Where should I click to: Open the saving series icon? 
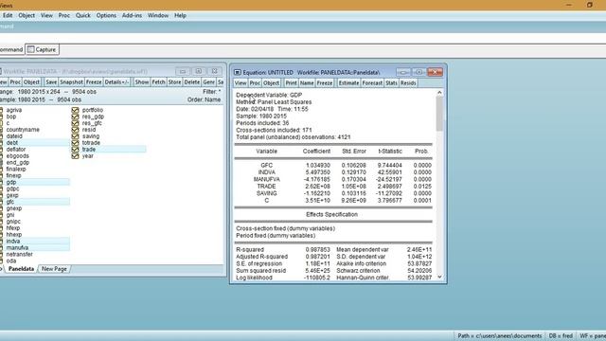coord(75,136)
